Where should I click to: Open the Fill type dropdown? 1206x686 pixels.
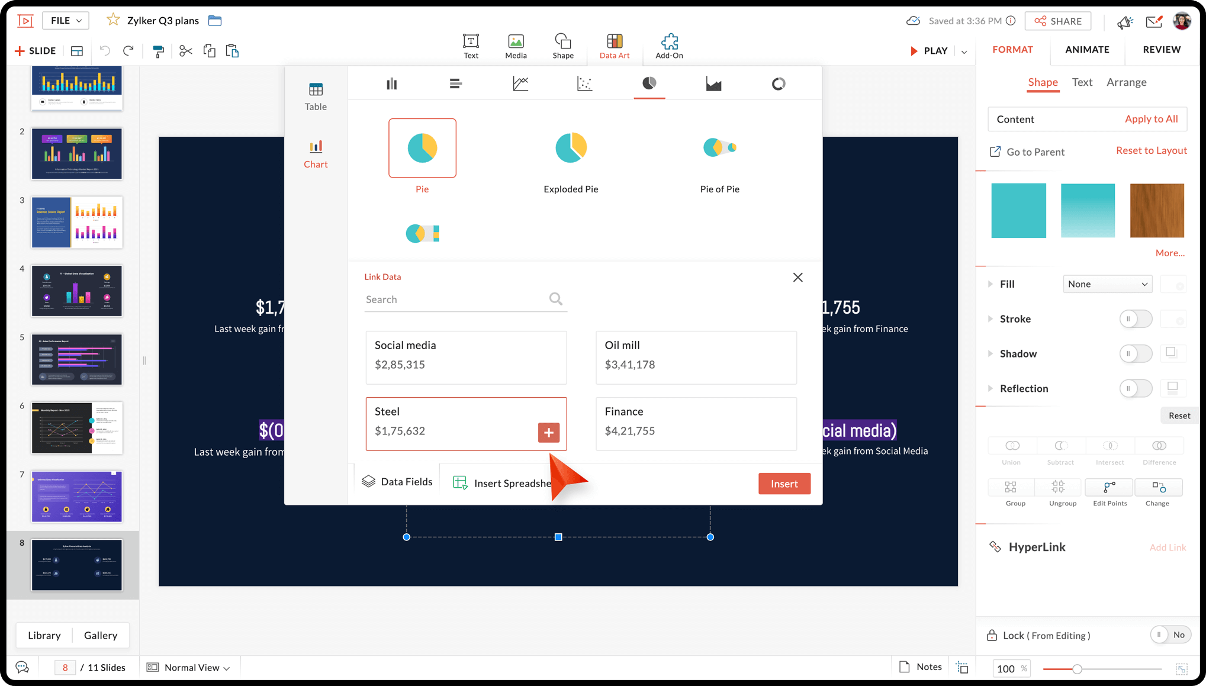pos(1107,284)
